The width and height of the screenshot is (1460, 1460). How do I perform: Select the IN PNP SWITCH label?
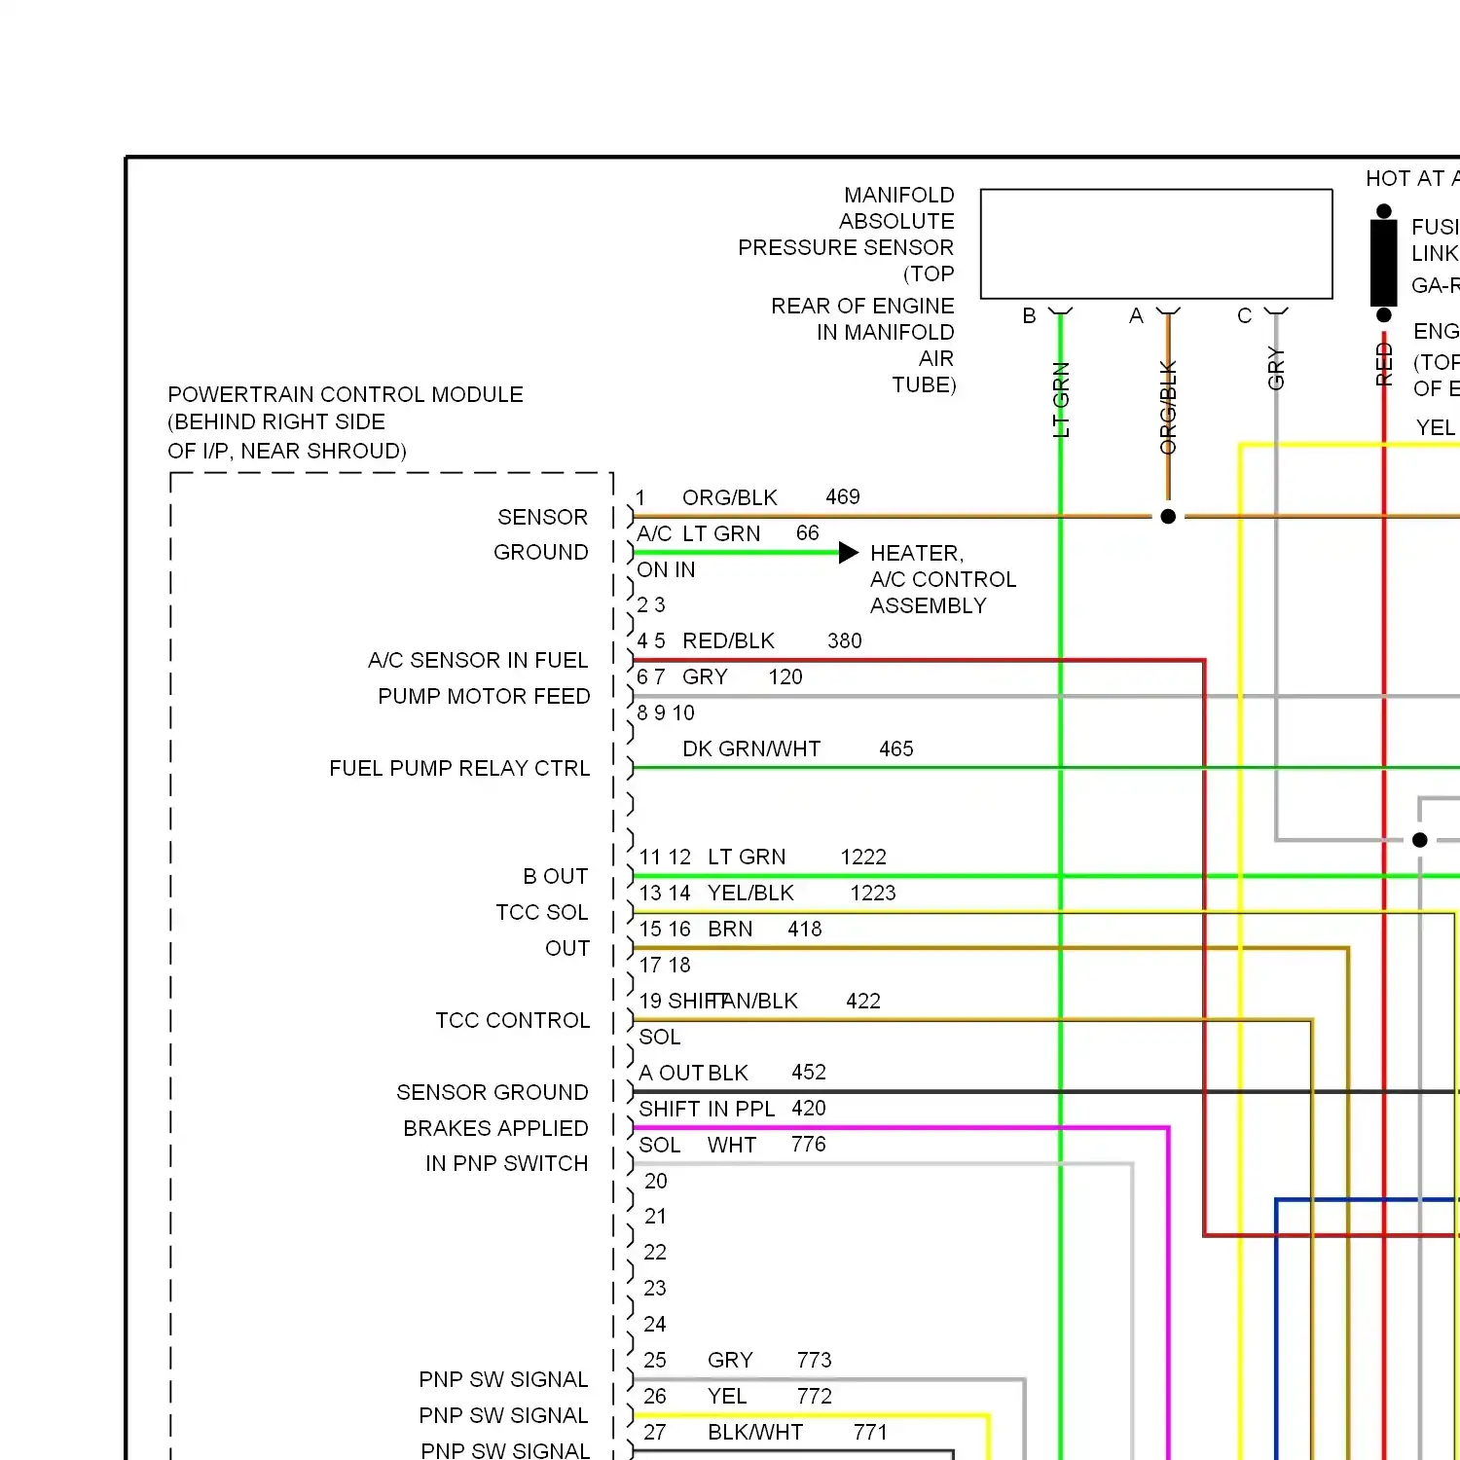coord(507,1163)
